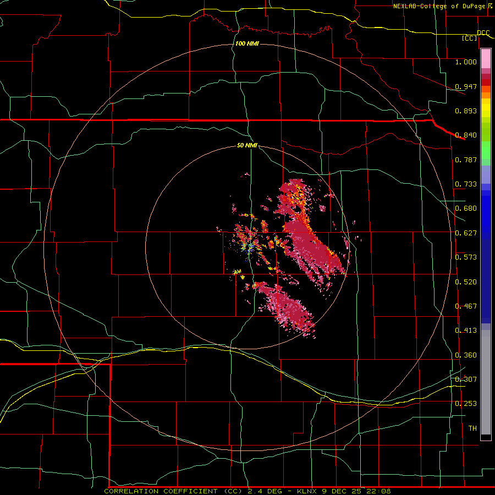The width and height of the screenshot is (495, 495).
Task: Click the TH threshold legend label
Action: click(x=472, y=428)
